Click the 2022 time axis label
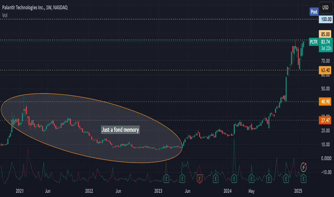Image resolution: width=334 pixels, height=197 pixels. point(89,191)
